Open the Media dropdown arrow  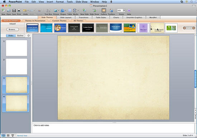[78, 10]
